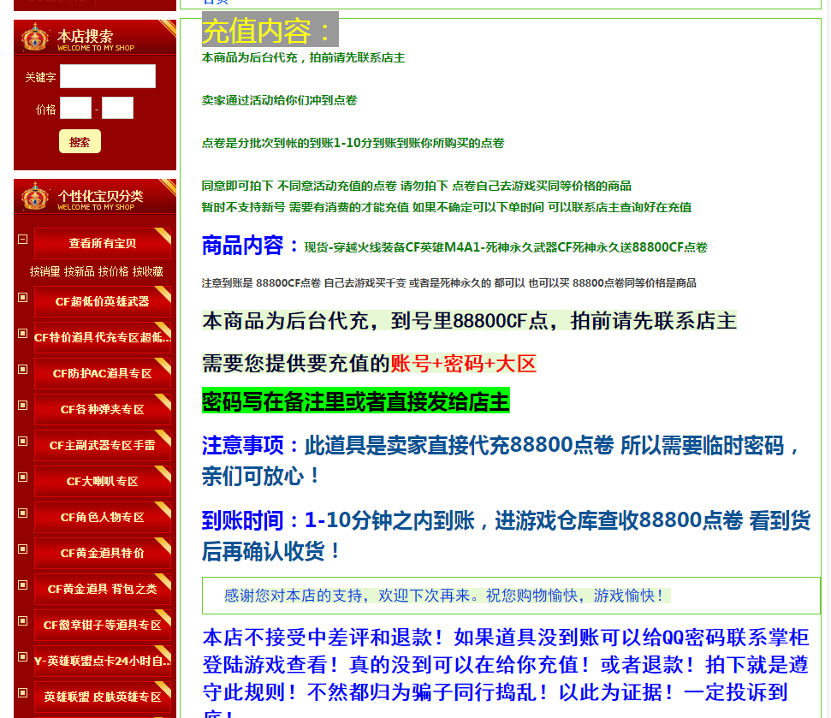Click the 商品内容 heading
Screen dimensions: 831x718
point(250,246)
